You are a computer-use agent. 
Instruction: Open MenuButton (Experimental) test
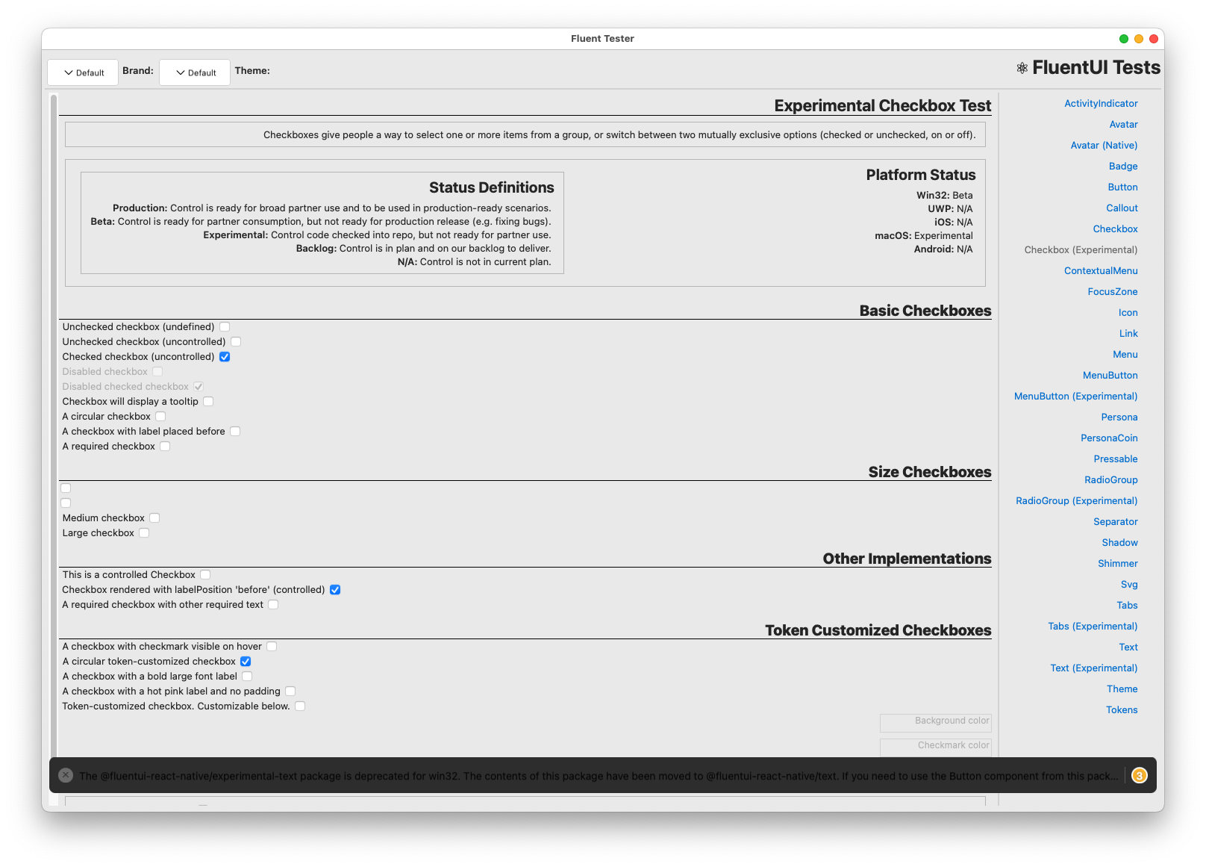pyautogui.click(x=1075, y=396)
